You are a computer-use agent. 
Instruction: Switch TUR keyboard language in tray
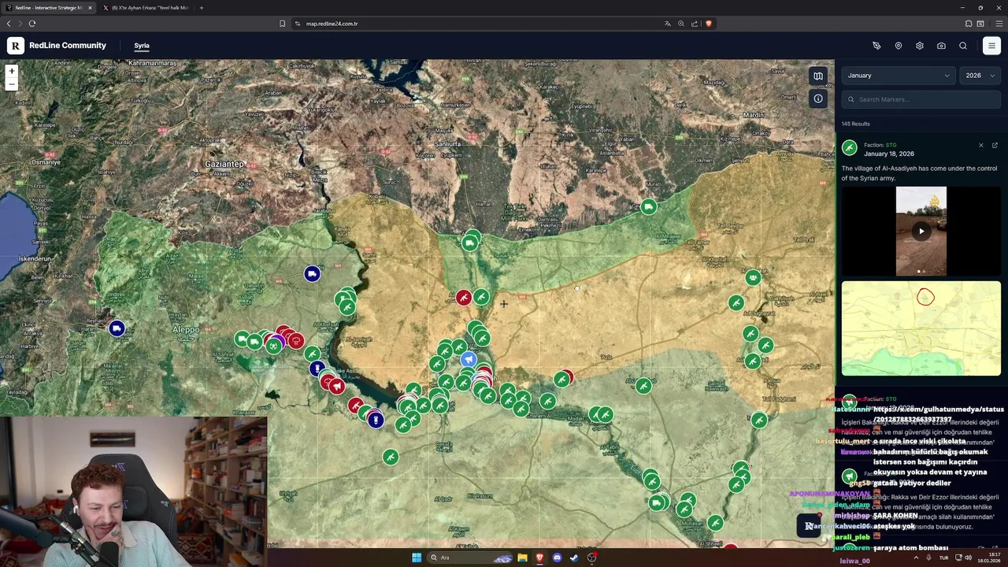(x=943, y=558)
